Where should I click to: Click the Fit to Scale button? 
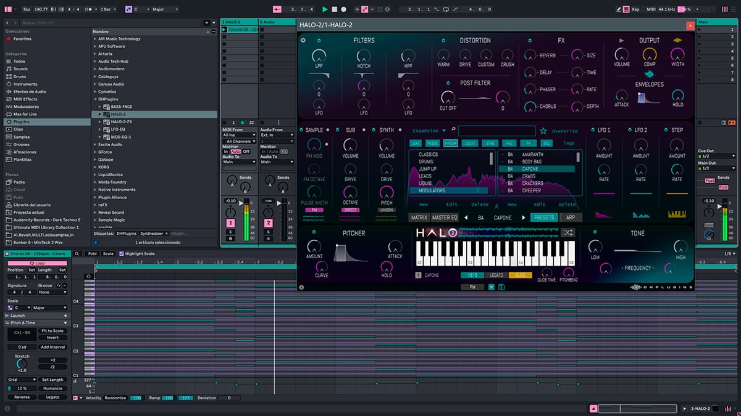click(52, 331)
